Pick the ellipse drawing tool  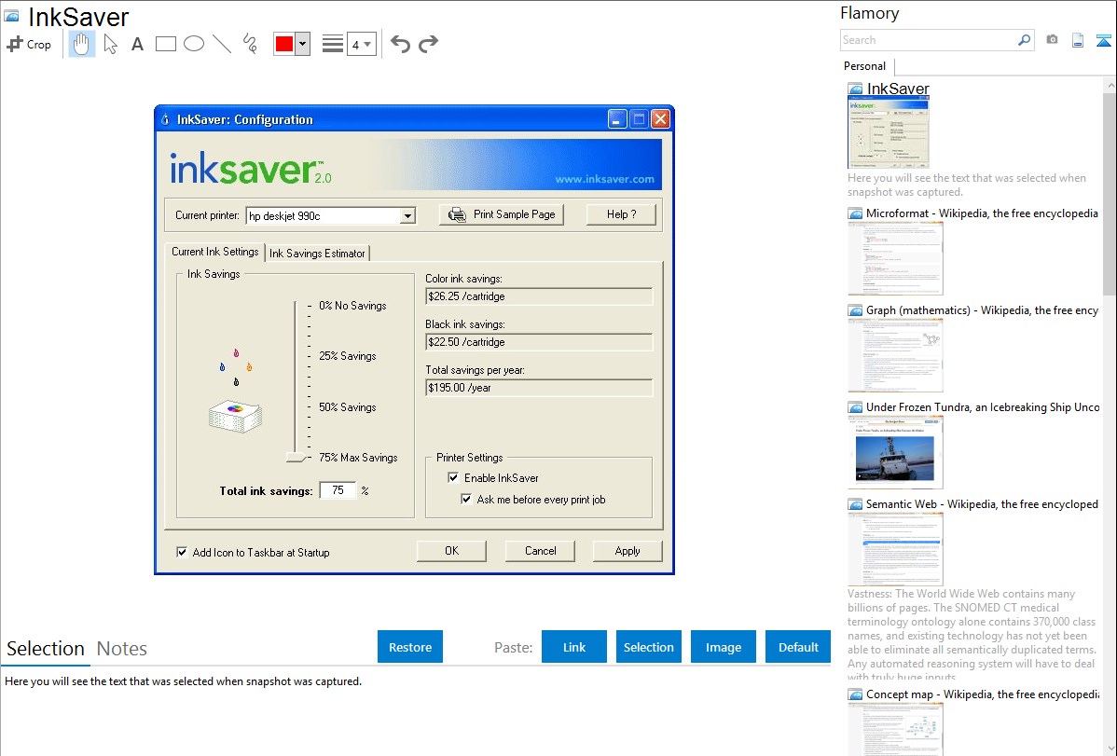(194, 44)
